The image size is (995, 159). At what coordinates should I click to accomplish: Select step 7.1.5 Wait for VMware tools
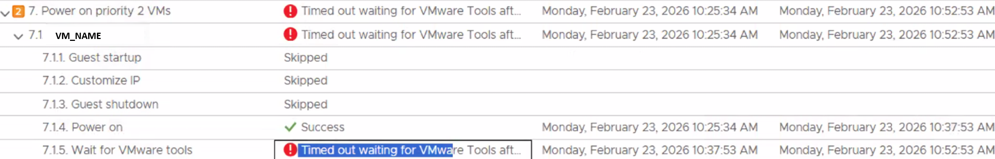[117, 150]
